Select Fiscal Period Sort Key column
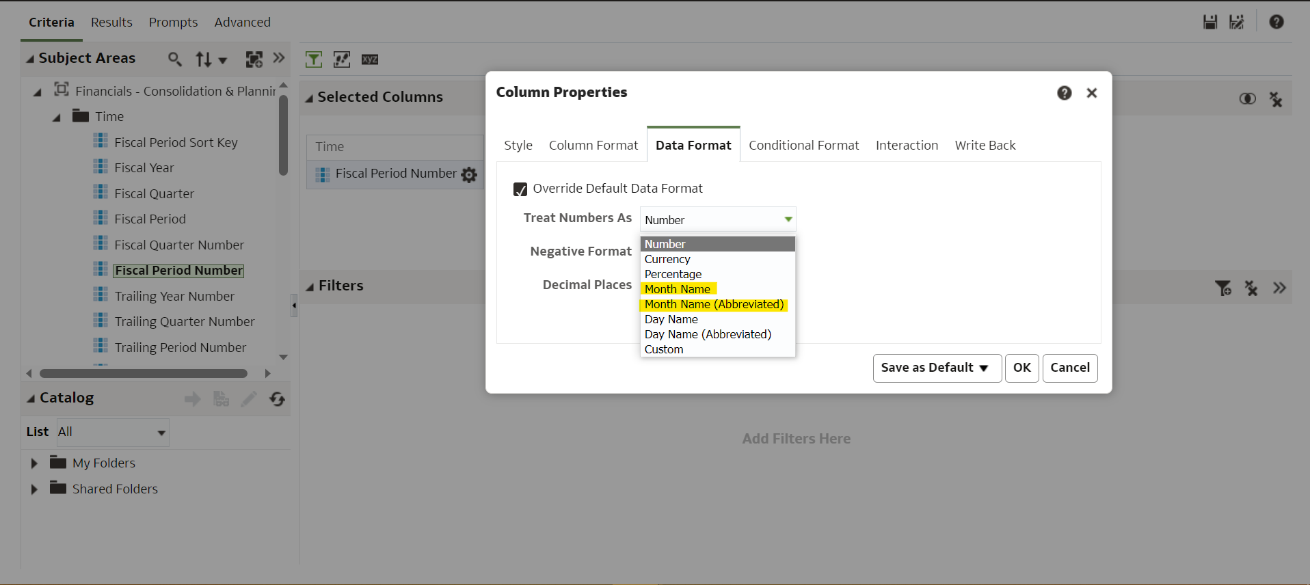This screenshot has height=585, width=1310. 176,143
